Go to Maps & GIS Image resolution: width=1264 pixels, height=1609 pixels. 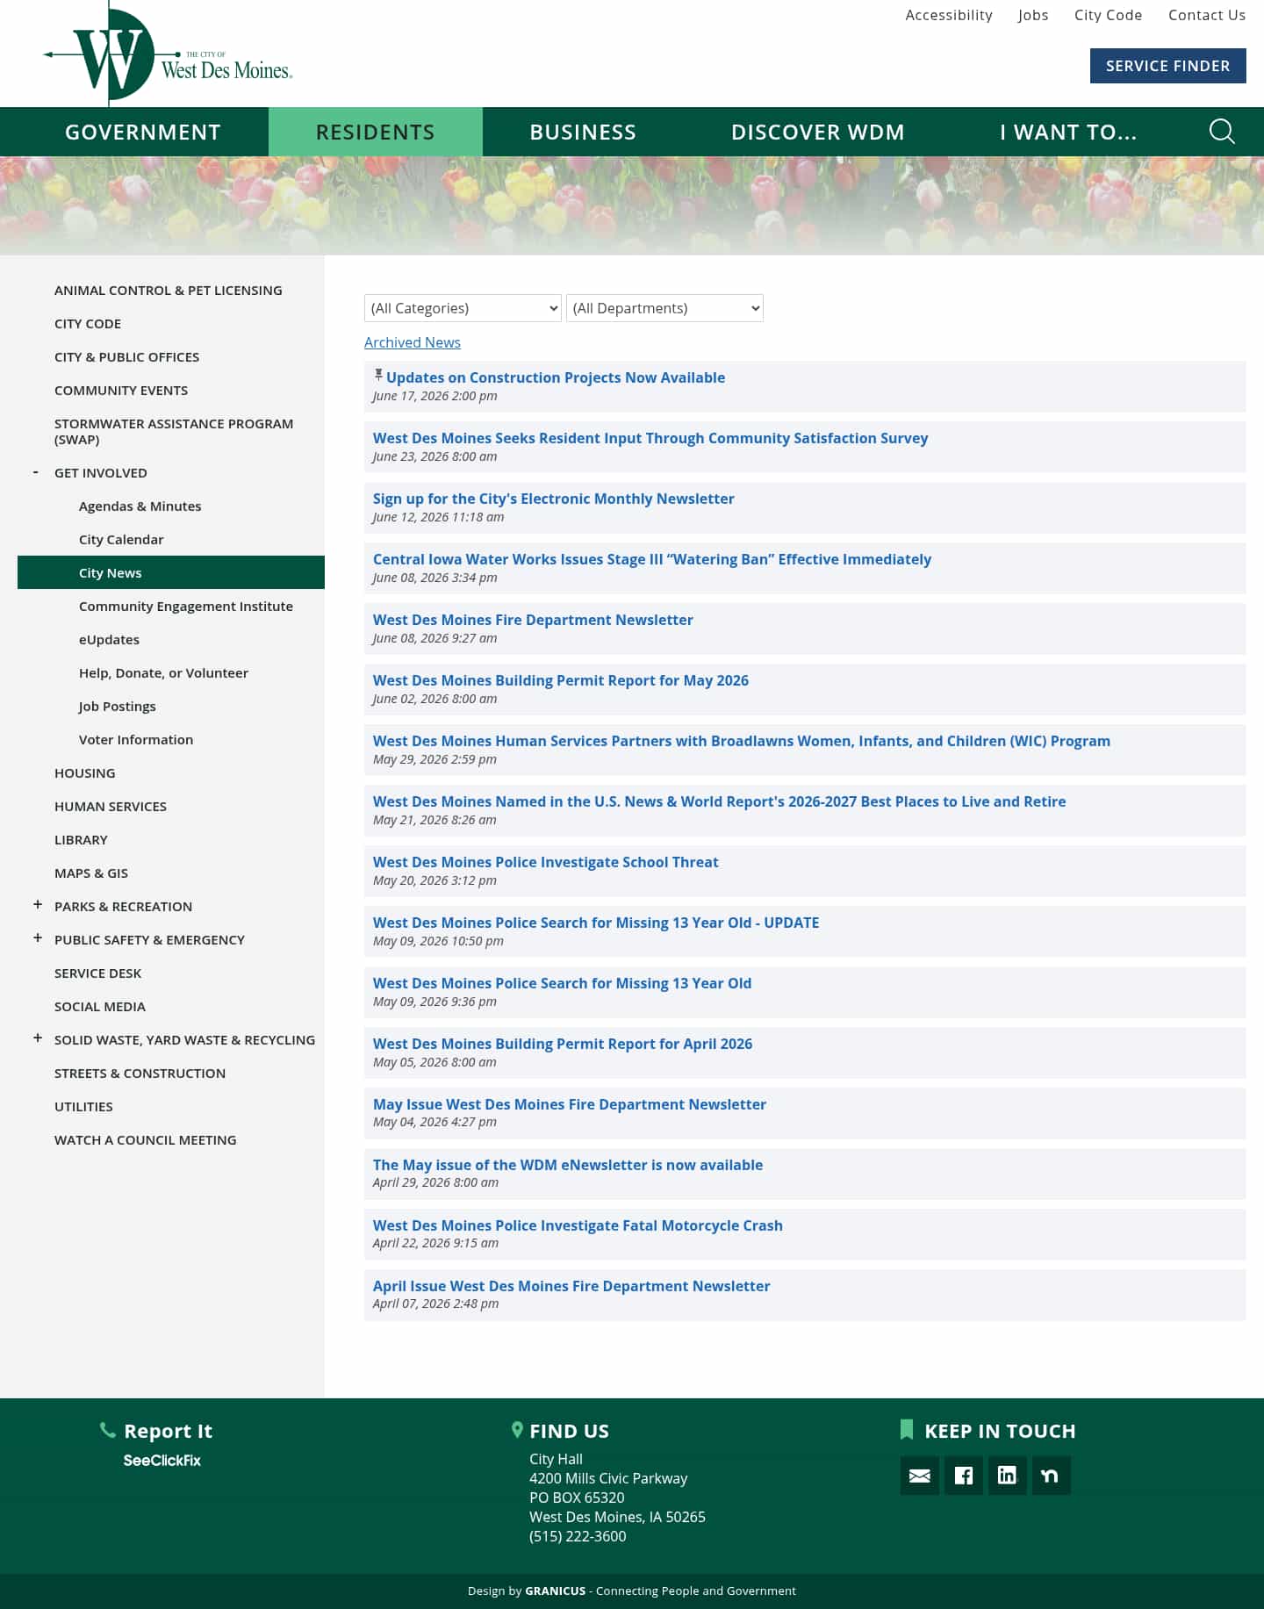(91, 873)
